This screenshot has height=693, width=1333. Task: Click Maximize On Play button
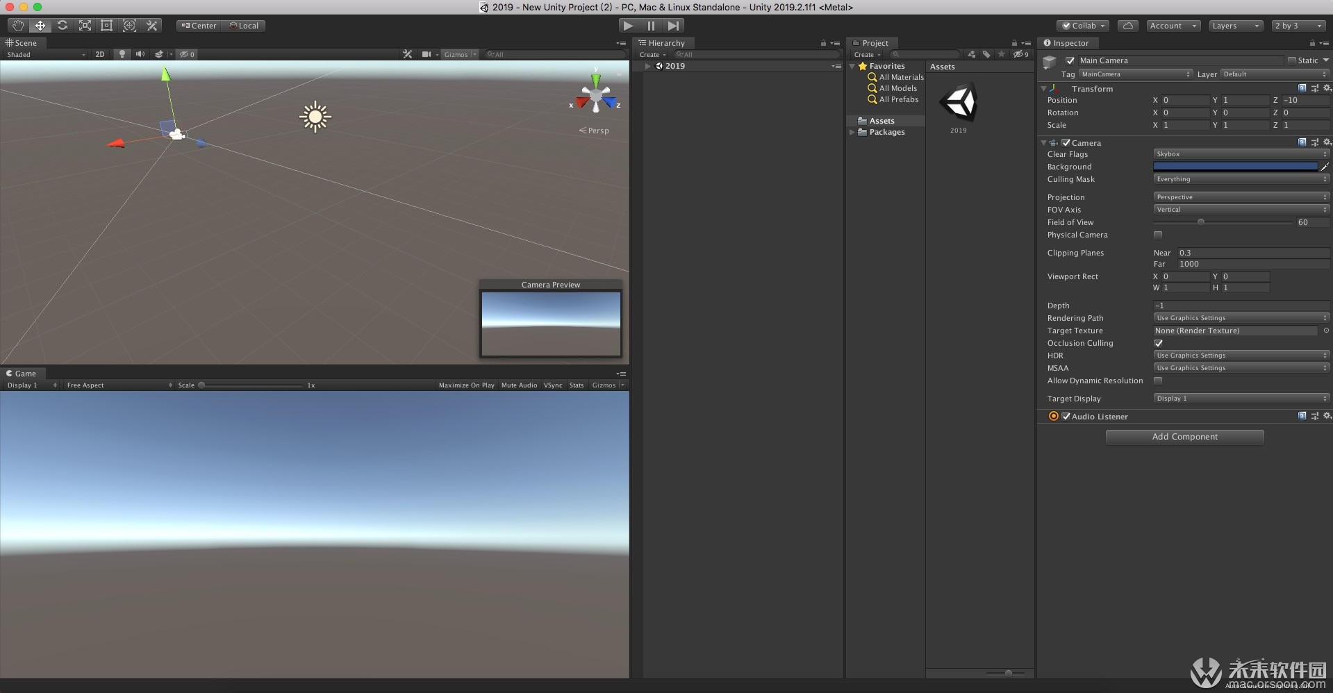[466, 385]
